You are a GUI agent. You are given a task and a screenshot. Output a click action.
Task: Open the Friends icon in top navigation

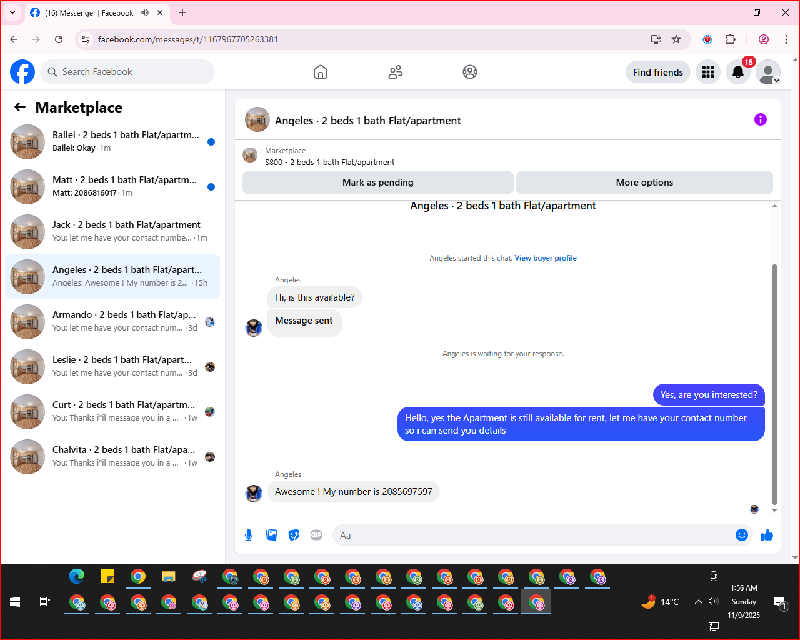(396, 72)
